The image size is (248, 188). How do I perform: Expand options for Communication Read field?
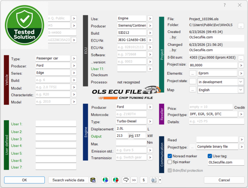click(242, 140)
